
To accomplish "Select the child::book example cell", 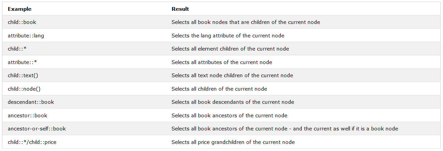I will pos(84,22).
